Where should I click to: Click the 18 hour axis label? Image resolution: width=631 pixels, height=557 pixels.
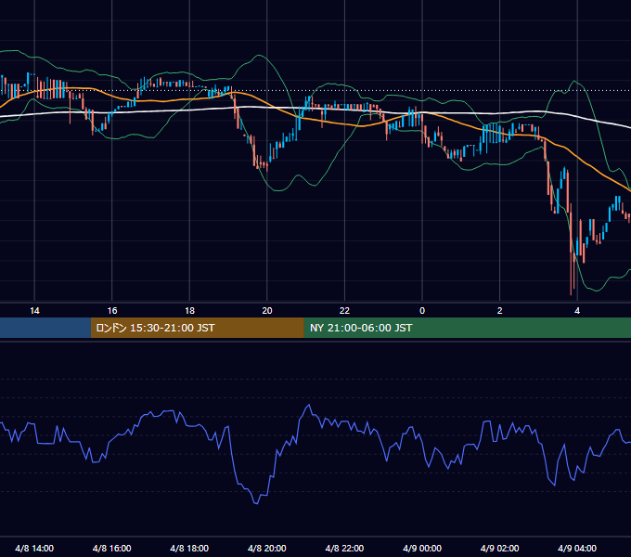pos(189,311)
